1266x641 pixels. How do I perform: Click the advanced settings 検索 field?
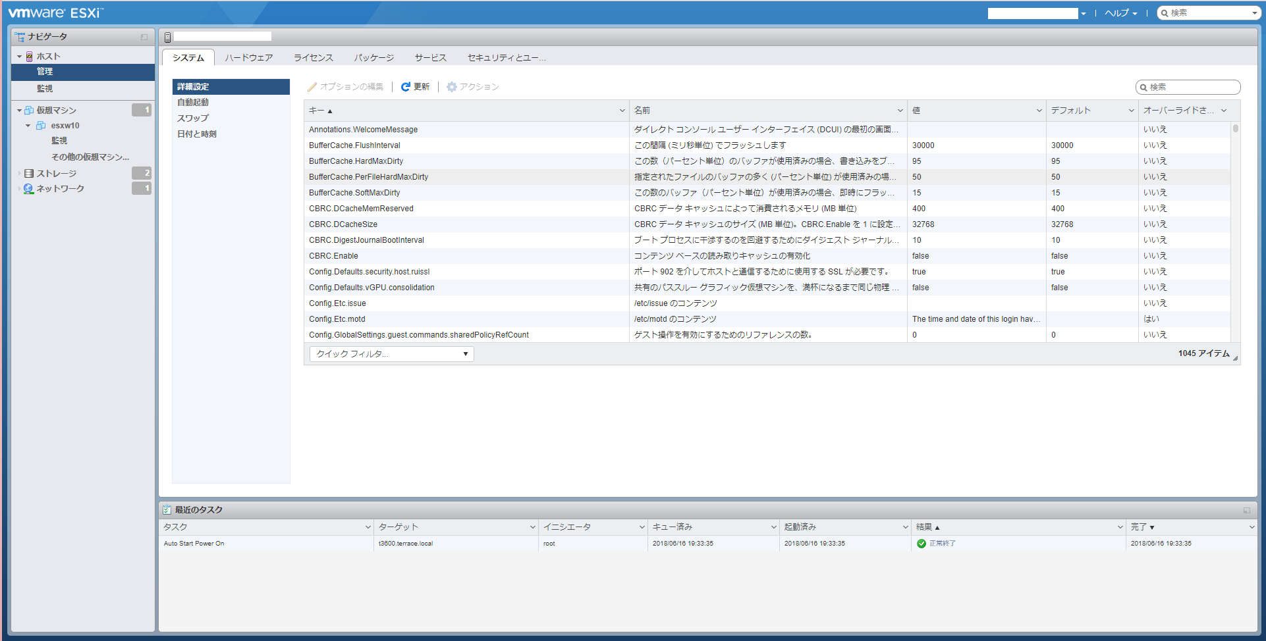[x=1188, y=88]
